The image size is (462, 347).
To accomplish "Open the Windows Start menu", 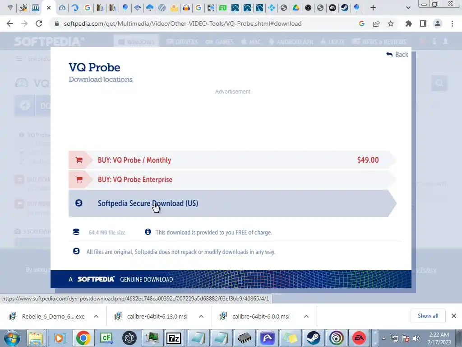I will (x=12, y=338).
